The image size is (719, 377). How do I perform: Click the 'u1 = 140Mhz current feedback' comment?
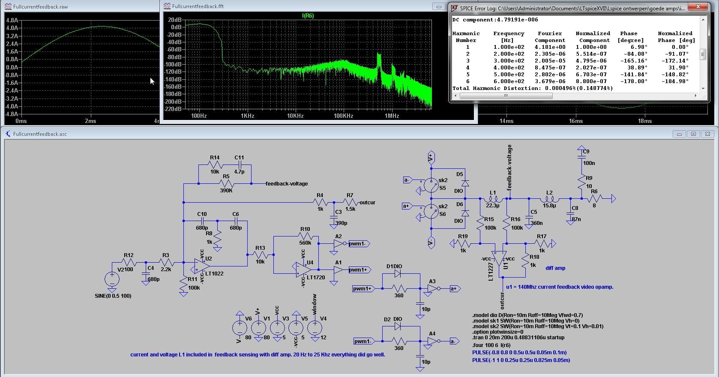click(x=560, y=287)
